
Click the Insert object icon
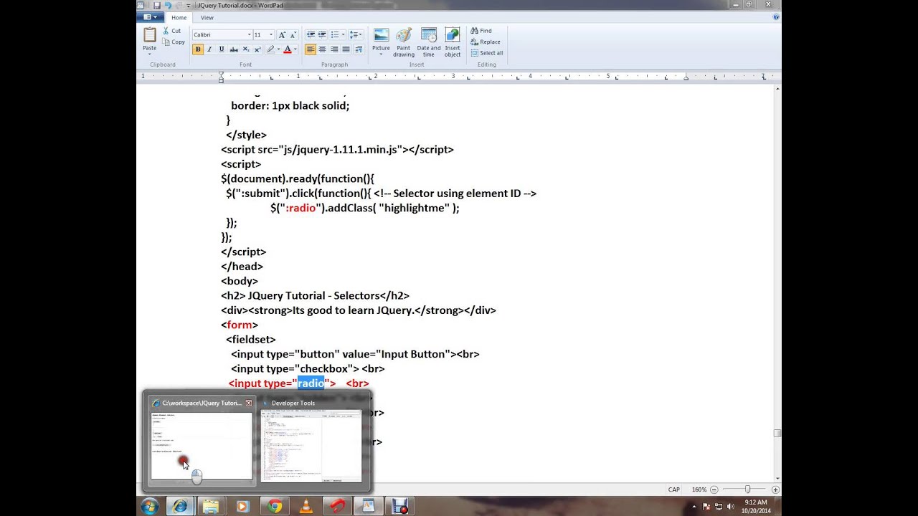coord(453,35)
